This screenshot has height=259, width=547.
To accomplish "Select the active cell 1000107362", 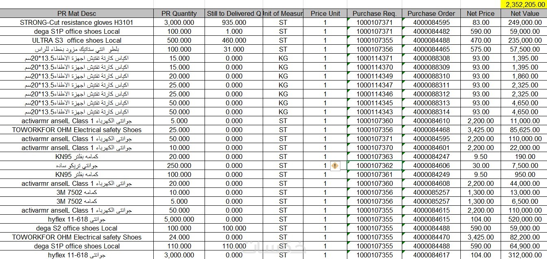I will click(375, 165).
